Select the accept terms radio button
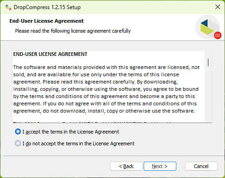The width and height of the screenshot is (225, 178). pos(18,132)
